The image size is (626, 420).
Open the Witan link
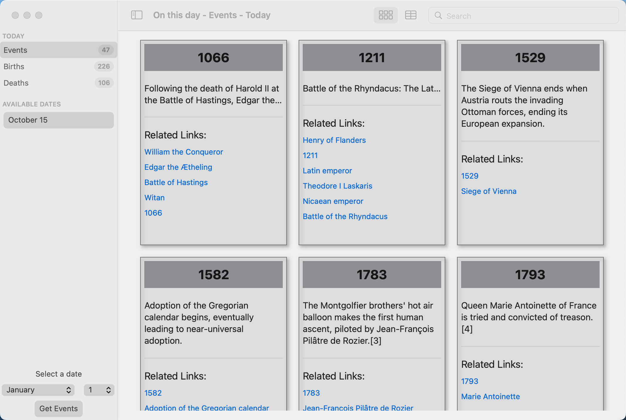(x=154, y=198)
